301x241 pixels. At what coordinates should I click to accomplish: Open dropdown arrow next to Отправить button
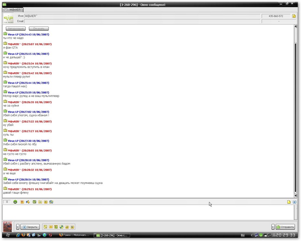[x=273, y=227]
